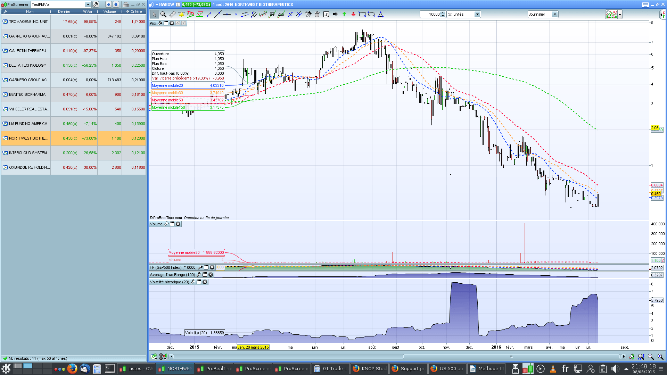Toggle window mode of Volatilité historique panel

[199, 282]
